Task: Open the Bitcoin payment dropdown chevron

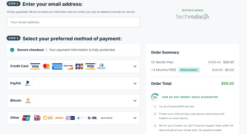Action: point(135,101)
